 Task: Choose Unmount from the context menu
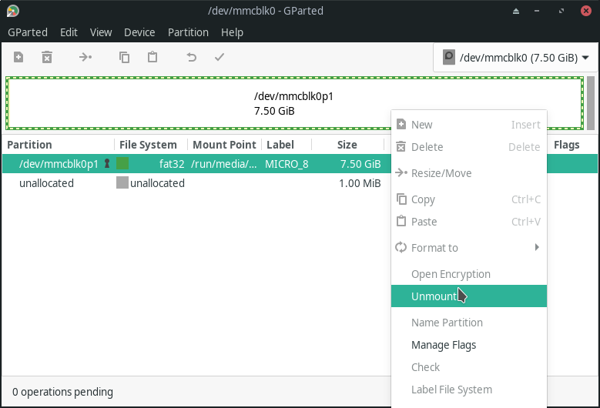coord(469,296)
